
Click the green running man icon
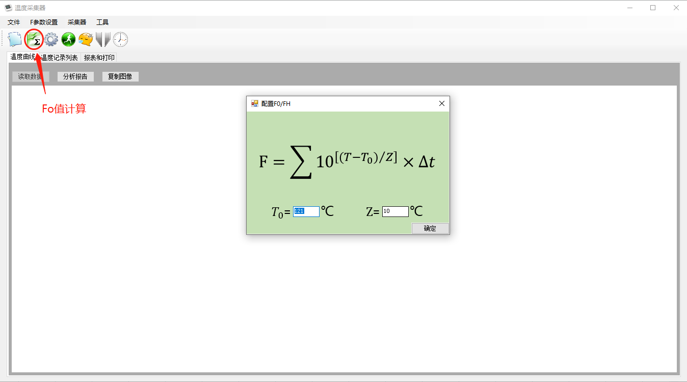pyautogui.click(x=68, y=39)
